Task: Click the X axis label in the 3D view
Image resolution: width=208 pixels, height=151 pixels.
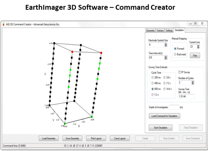Action: pyautogui.click(x=79, y=126)
